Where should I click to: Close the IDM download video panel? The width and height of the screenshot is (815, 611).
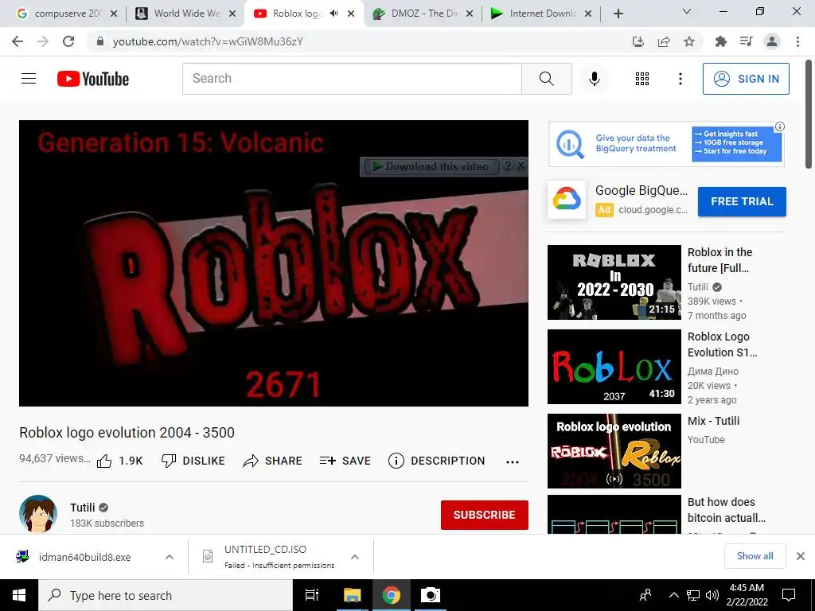(521, 165)
